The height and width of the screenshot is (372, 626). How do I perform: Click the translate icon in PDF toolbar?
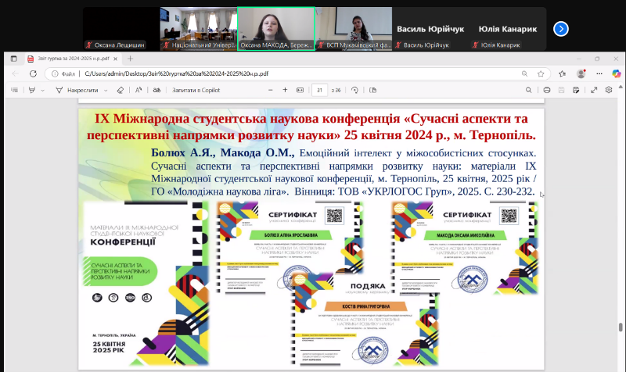click(x=159, y=90)
